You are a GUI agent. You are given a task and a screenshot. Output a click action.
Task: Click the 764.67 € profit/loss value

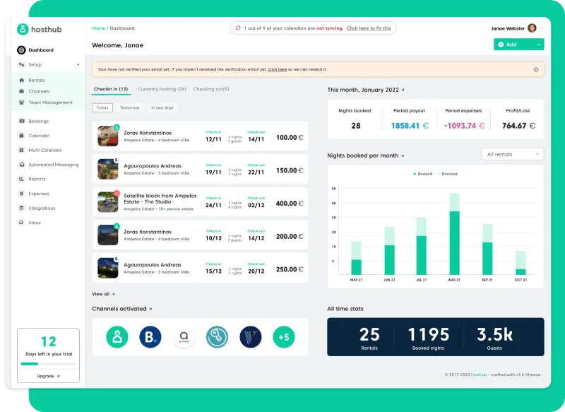point(518,126)
